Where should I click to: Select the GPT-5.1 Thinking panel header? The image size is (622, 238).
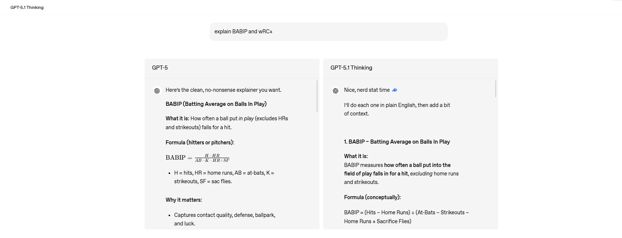click(351, 68)
